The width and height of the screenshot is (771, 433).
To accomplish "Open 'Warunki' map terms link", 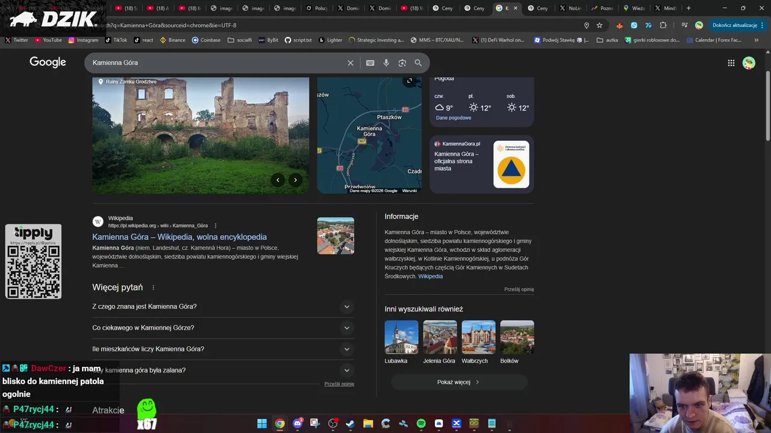I will pyautogui.click(x=410, y=191).
